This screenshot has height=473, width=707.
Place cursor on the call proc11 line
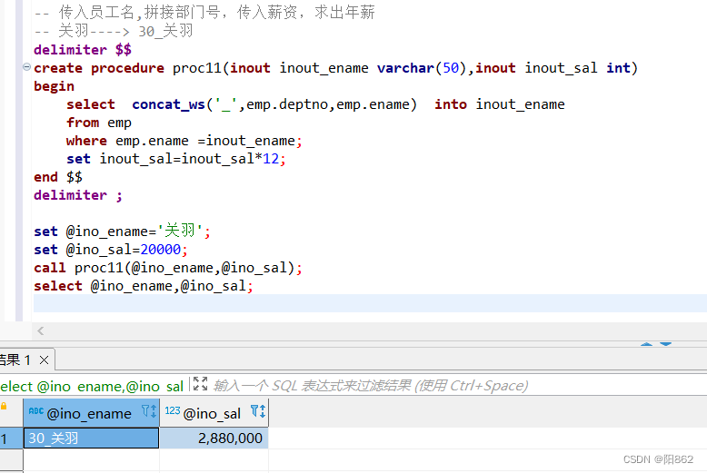coord(168,268)
